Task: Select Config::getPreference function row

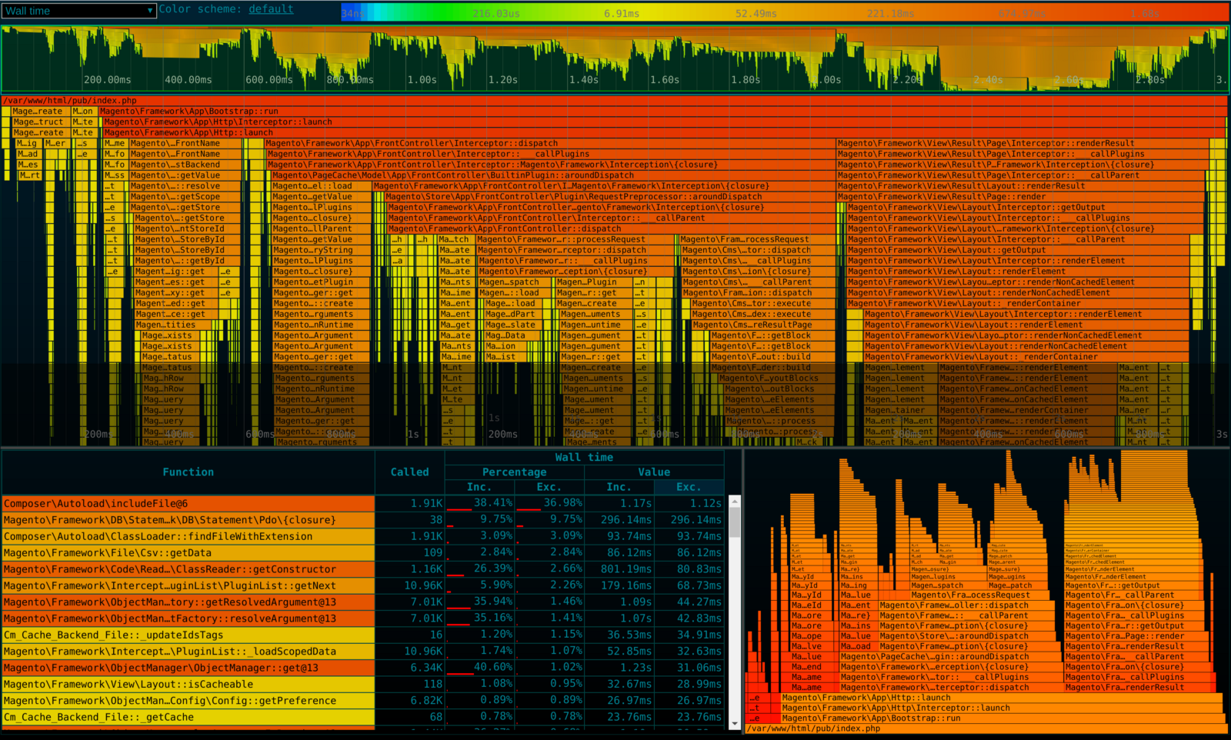Action: [x=188, y=701]
